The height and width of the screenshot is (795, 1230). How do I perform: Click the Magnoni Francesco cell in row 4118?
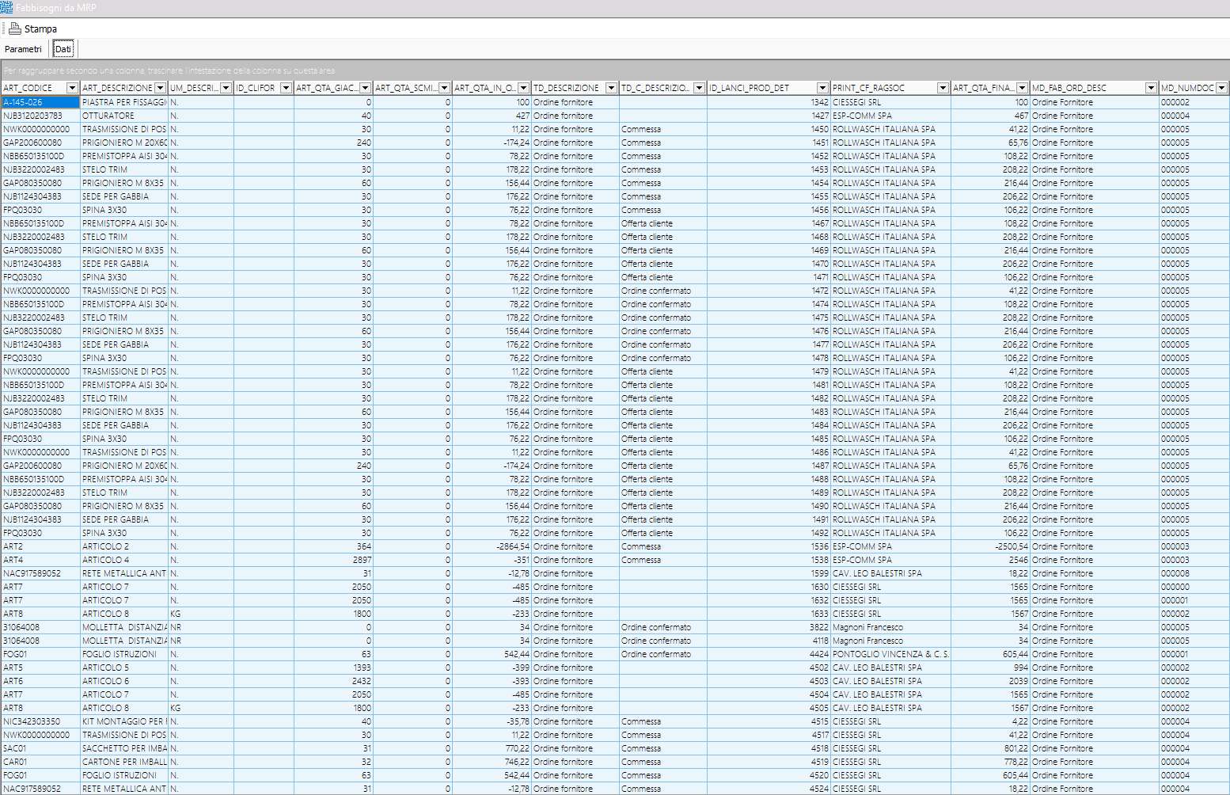point(890,641)
